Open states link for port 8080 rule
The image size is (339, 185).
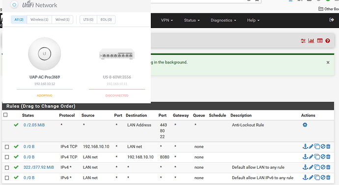coord(29,157)
